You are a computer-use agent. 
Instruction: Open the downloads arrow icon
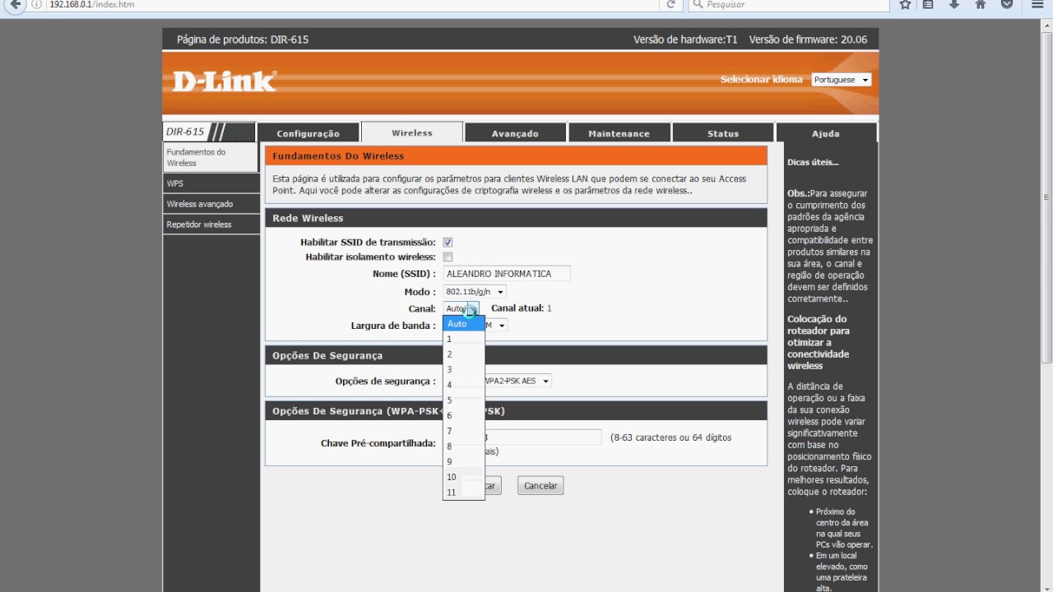click(954, 4)
